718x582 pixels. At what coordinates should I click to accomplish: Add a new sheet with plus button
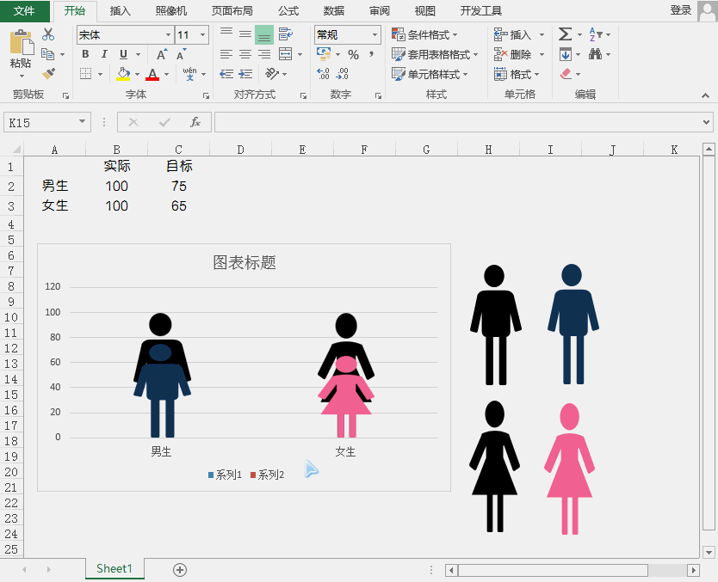179,570
